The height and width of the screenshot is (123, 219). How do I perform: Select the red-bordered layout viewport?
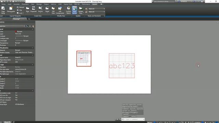tap(84, 58)
